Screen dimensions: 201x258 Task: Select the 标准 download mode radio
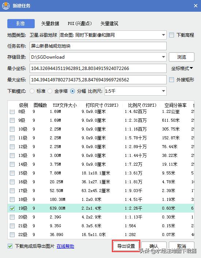(x=32, y=91)
